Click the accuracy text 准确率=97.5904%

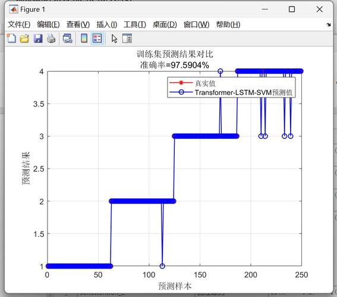pos(175,65)
